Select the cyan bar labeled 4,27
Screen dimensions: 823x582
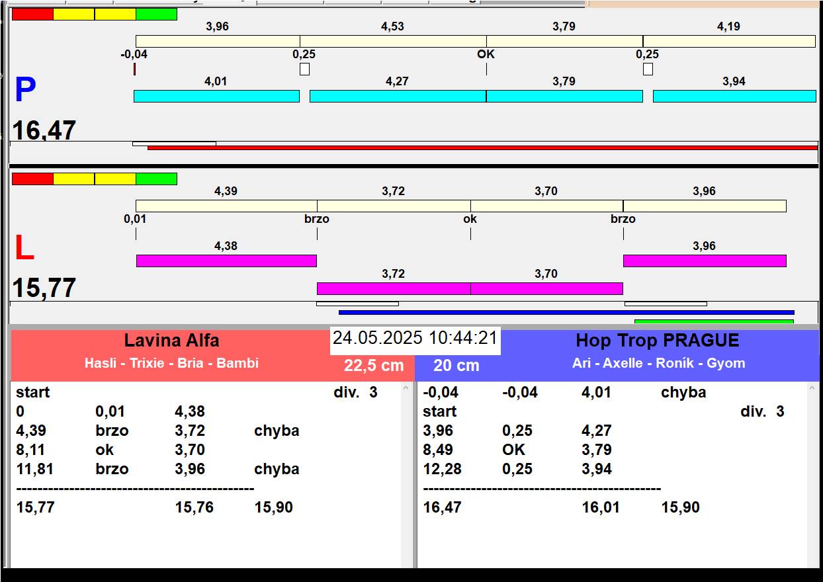coord(398,97)
